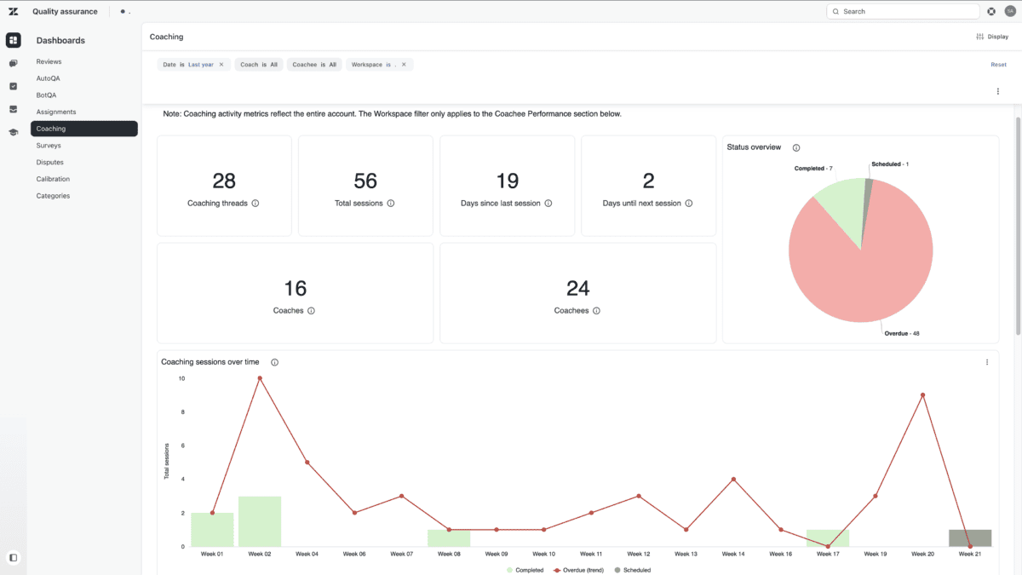Click the info icon beside Coachees
The image size is (1022, 575).
[x=596, y=311]
